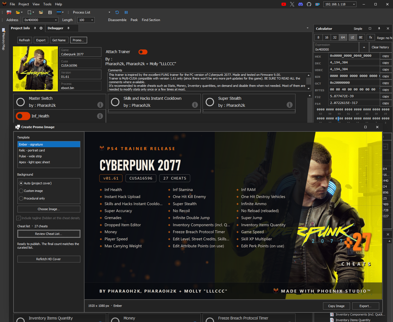Screen dimensions: 393x322
Task: Click the open folder toolbar icon
Action: coord(18,12)
